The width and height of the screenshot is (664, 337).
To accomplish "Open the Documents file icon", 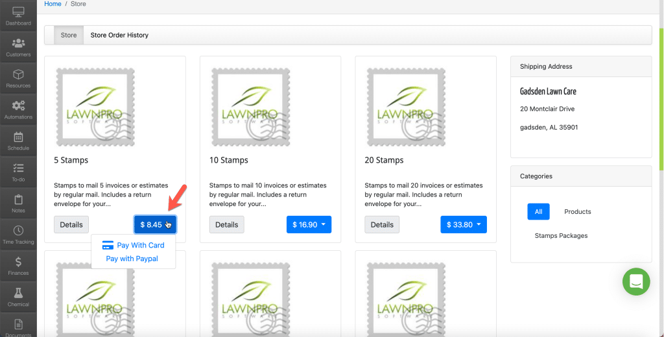I will (18, 324).
